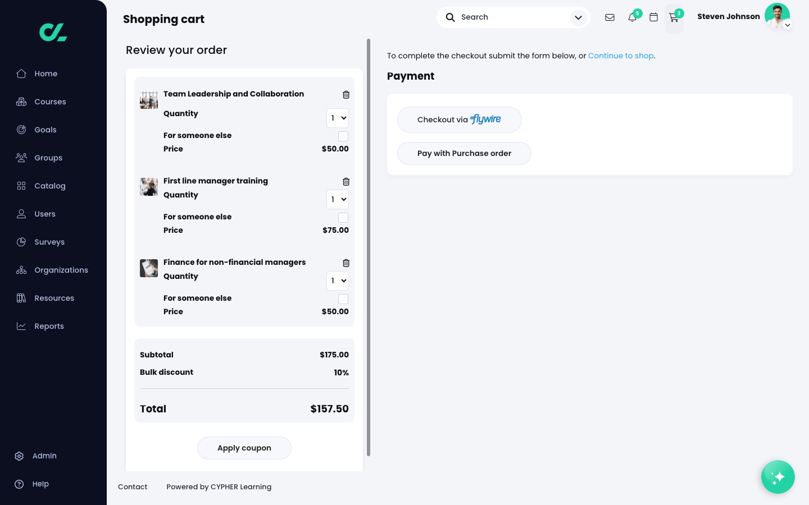This screenshot has width=809, height=505.
Task: Click the order review vertical scrollbar
Action: (369, 247)
